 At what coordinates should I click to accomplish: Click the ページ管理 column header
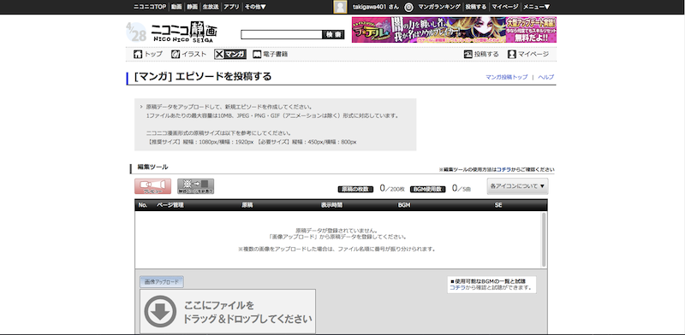(170, 205)
